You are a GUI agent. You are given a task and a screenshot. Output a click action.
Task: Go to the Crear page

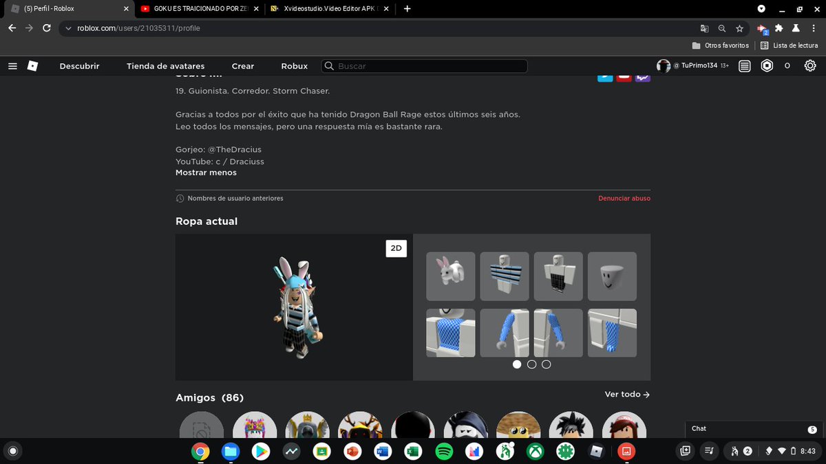coord(243,66)
